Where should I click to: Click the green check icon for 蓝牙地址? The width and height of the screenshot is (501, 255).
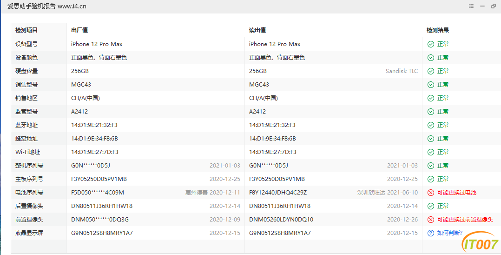[x=431, y=125]
